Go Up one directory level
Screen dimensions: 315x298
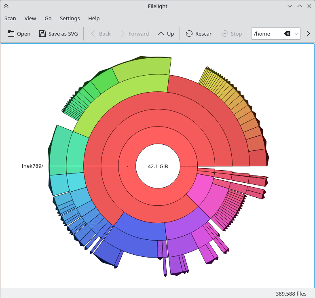(166, 34)
